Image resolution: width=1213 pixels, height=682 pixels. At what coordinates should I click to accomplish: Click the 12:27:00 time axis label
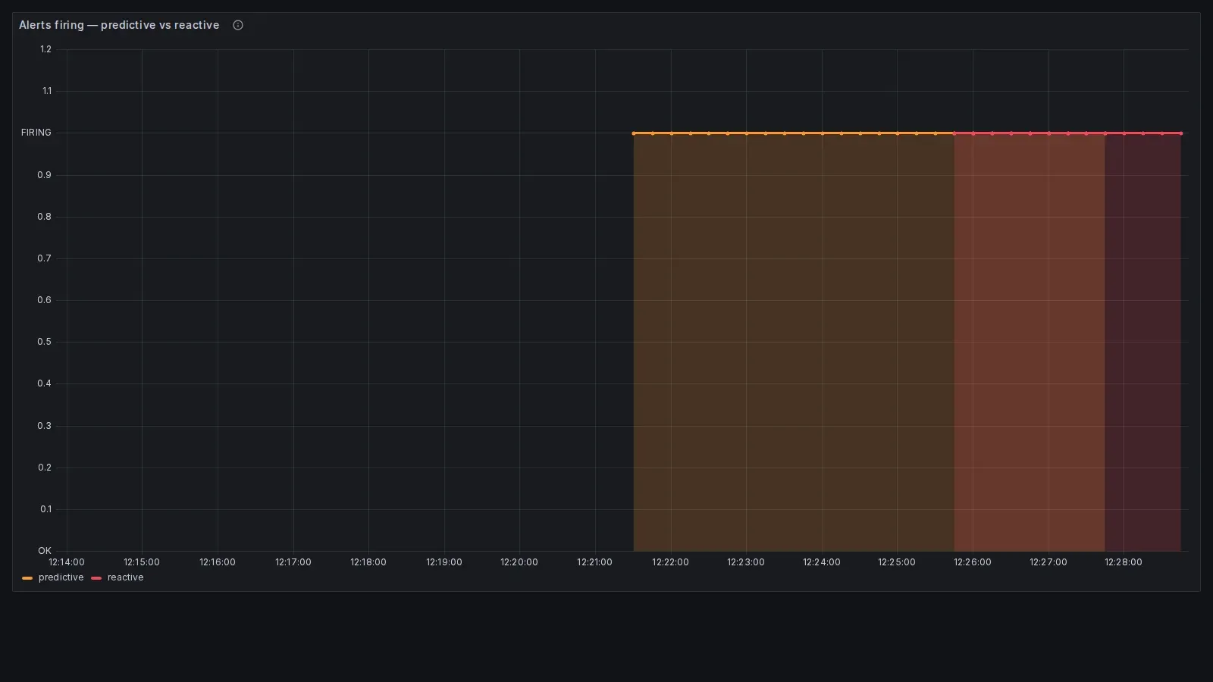click(1048, 562)
